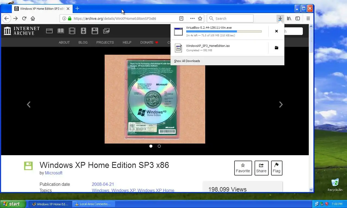Close the Windows XP Home Edition tab
Viewport: 347px width, 208px height.
(68, 9)
